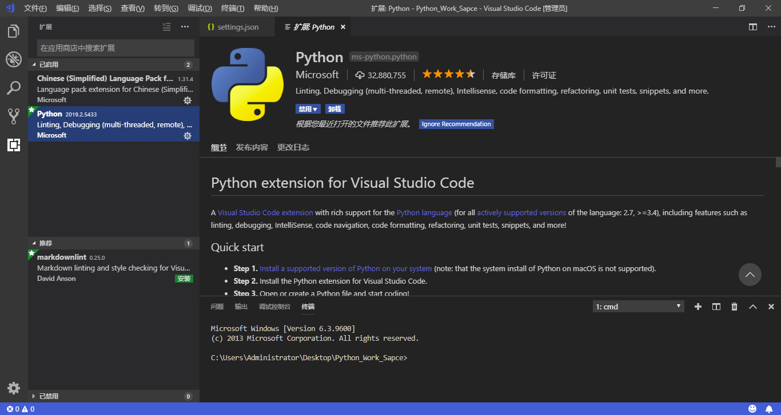Open the feedback smiley in status bar
781x415 pixels.
pyautogui.click(x=752, y=409)
